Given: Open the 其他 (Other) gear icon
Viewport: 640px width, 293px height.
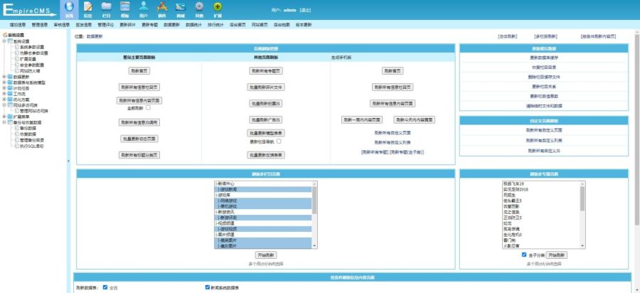Looking at the screenshot, I should coord(198,8).
